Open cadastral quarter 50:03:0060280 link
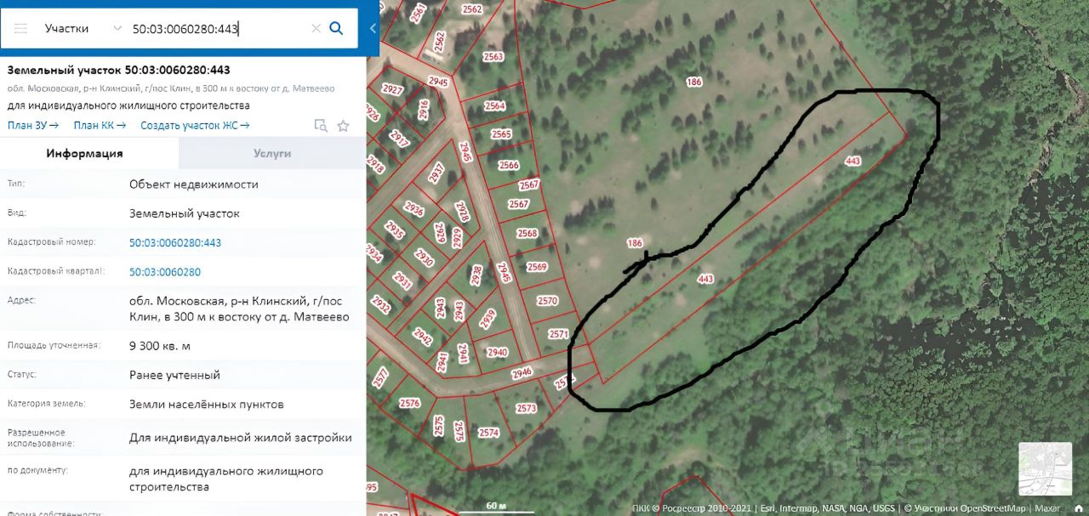The image size is (1089, 516). click(x=165, y=272)
